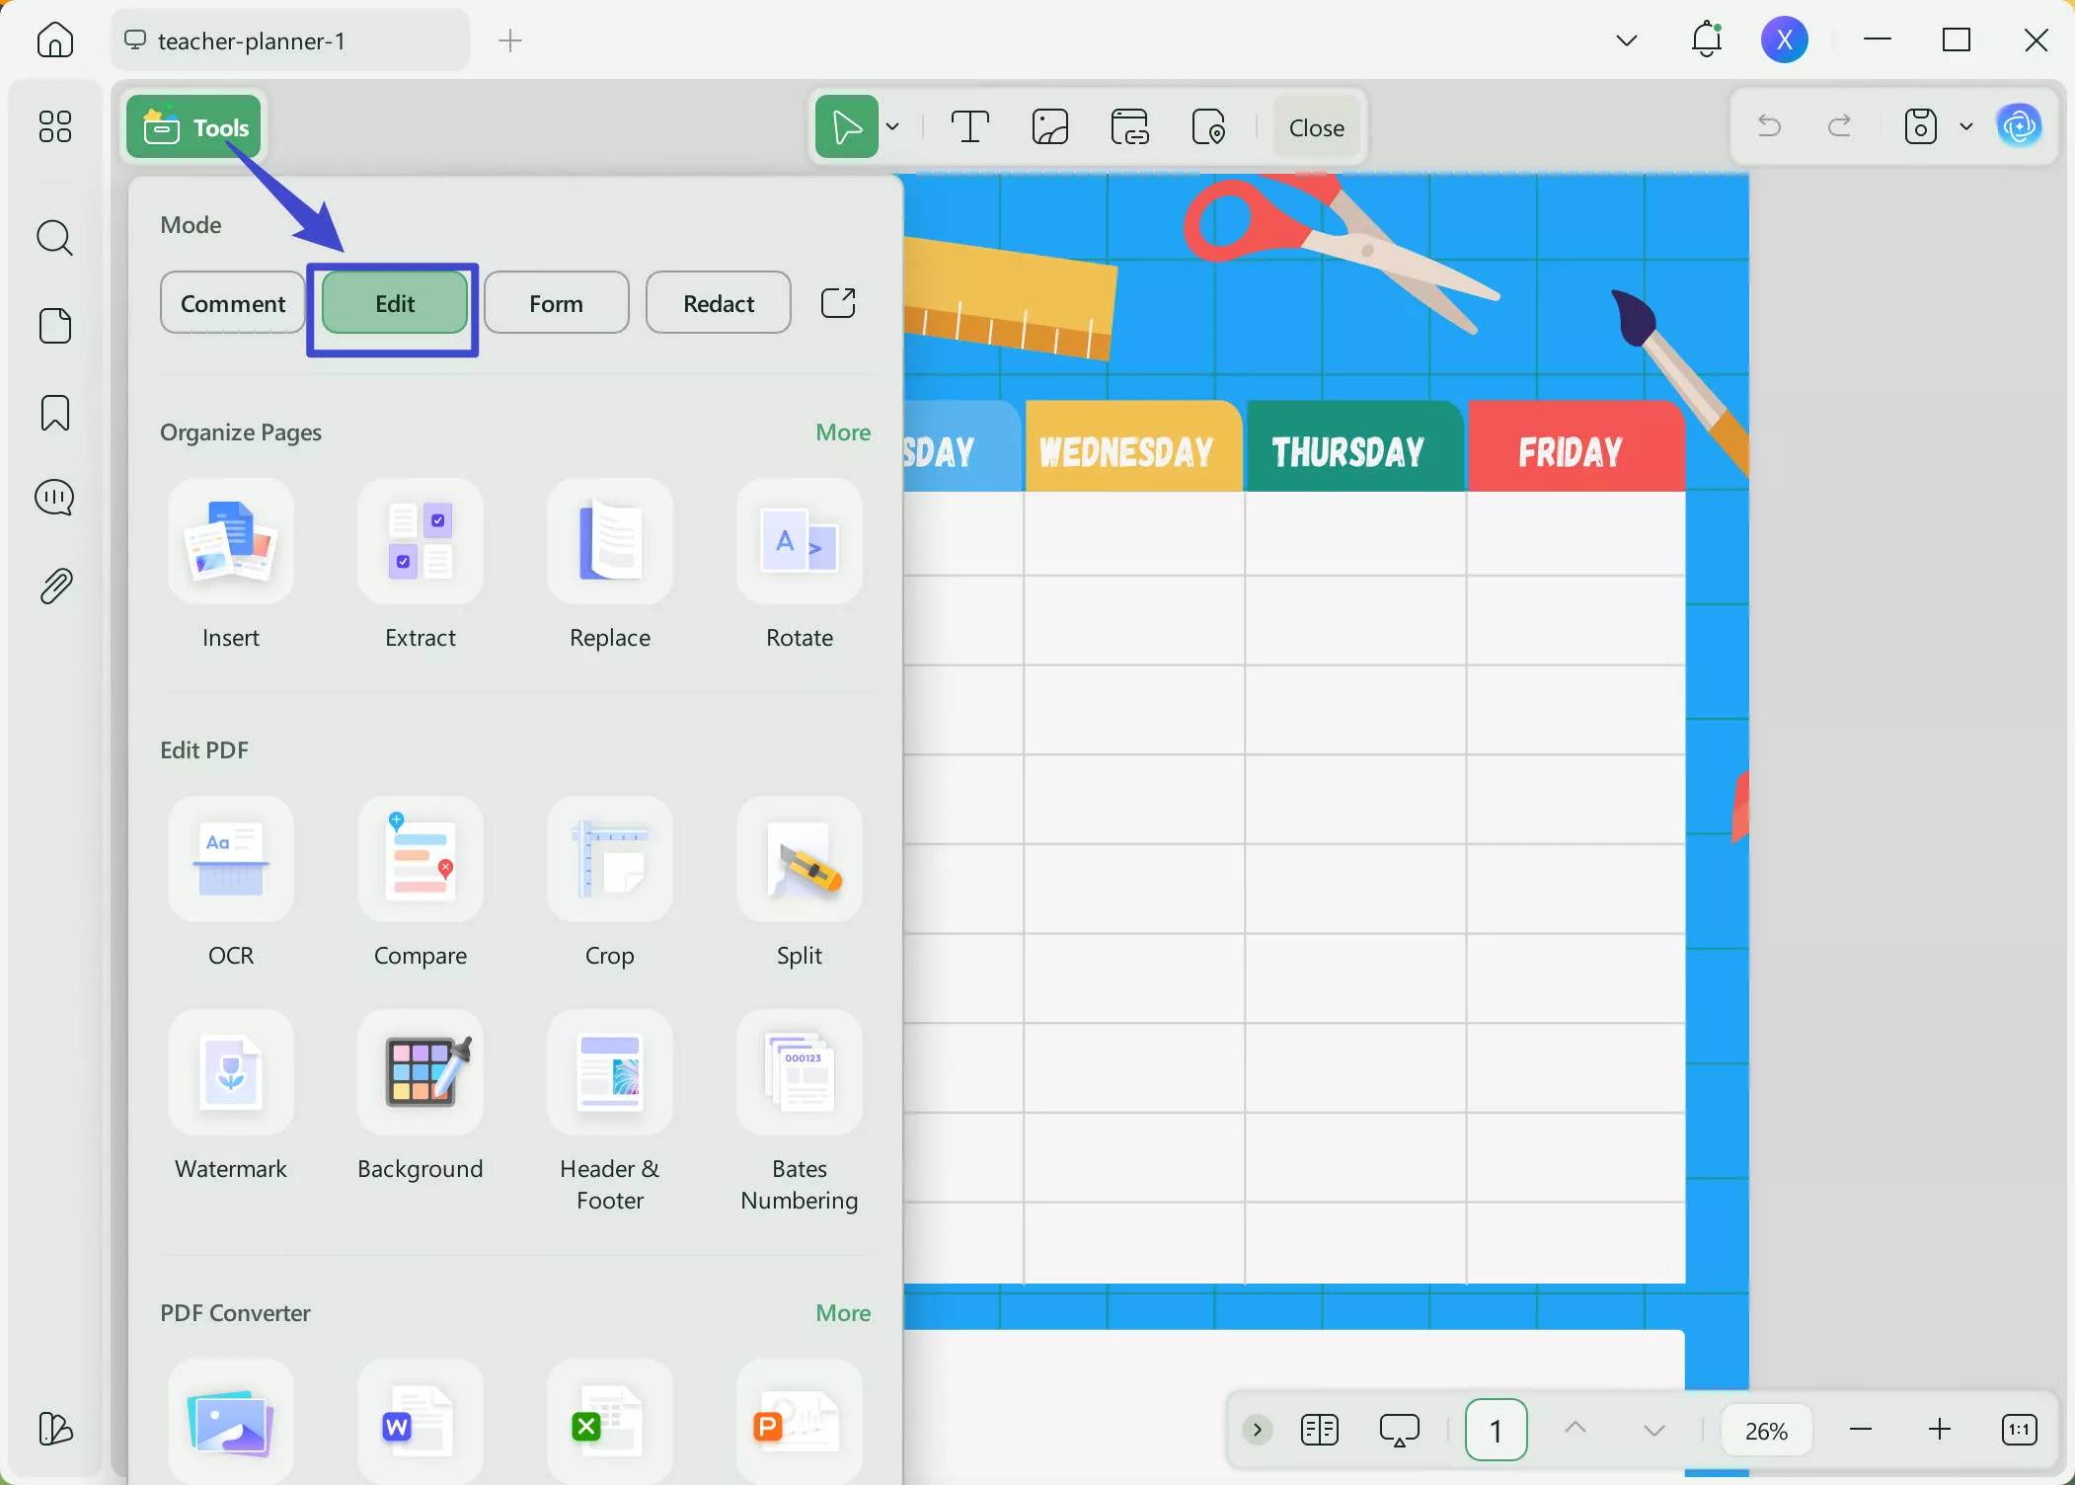This screenshot has height=1485, width=2075.
Task: Click the Close button on the toolbar
Action: (x=1316, y=126)
